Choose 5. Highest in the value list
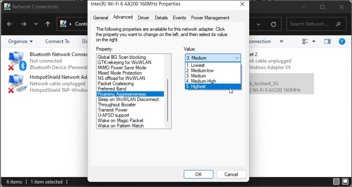This screenshot has width=352, height=187. (x=213, y=87)
